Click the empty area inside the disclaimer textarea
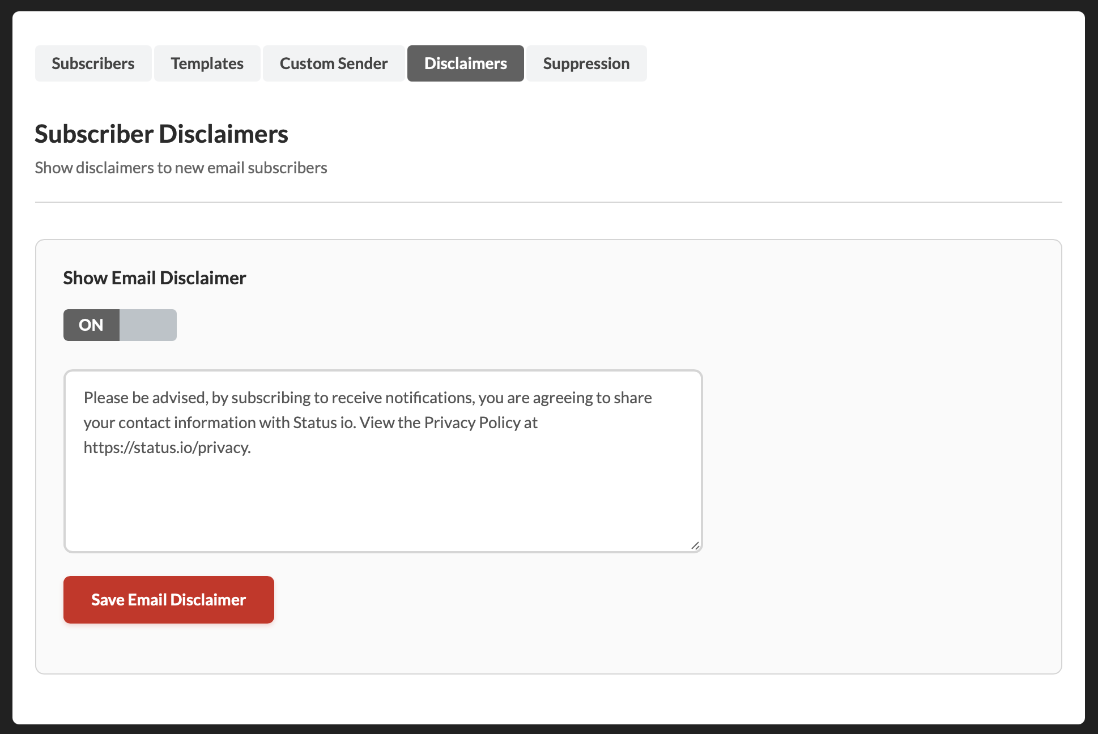The width and height of the screenshot is (1098, 734). pos(383,504)
